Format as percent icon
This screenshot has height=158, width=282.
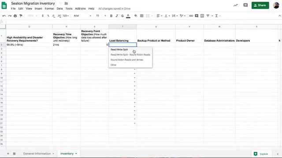point(48,16)
